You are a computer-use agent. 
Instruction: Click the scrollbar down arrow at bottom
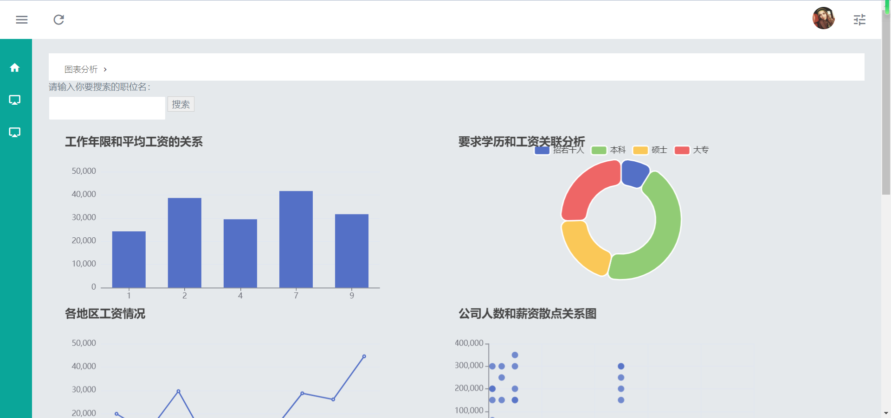point(886,413)
